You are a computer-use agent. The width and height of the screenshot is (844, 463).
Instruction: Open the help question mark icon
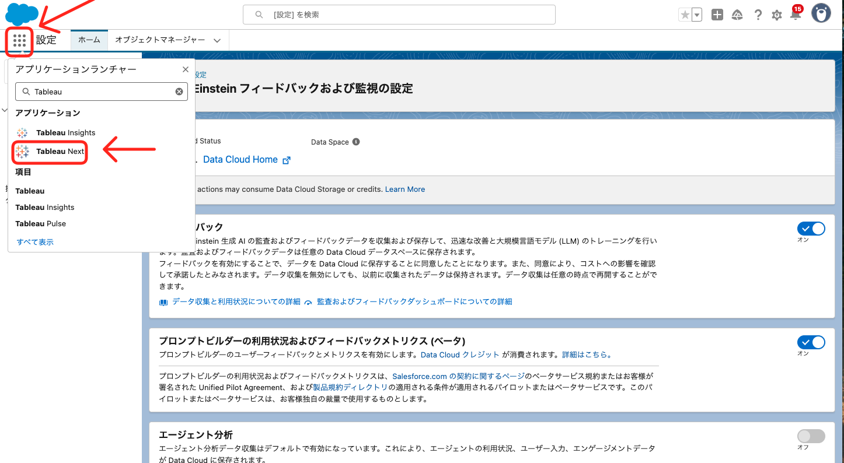point(758,15)
